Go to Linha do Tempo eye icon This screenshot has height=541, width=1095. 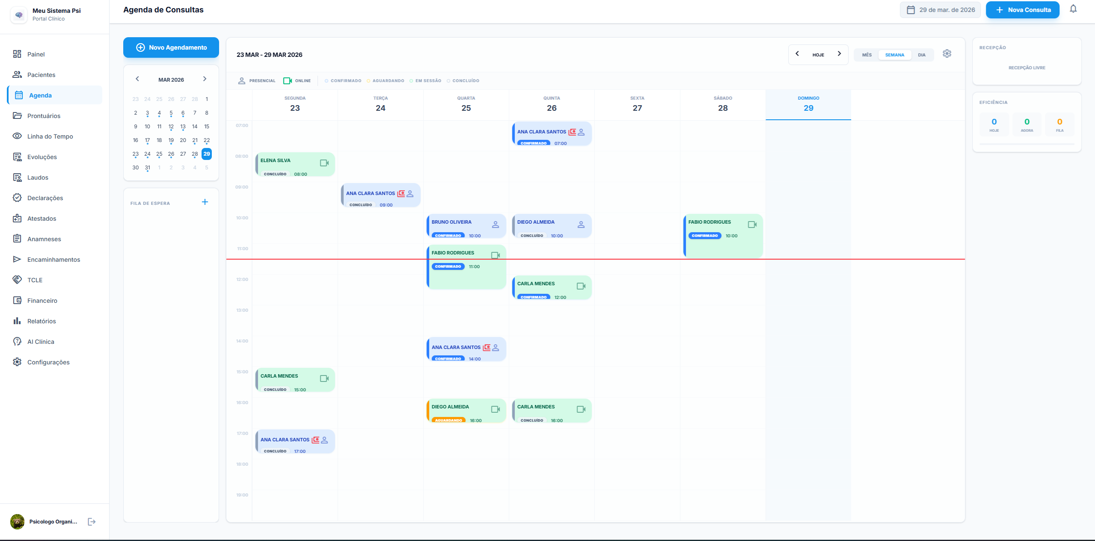pyautogui.click(x=17, y=136)
